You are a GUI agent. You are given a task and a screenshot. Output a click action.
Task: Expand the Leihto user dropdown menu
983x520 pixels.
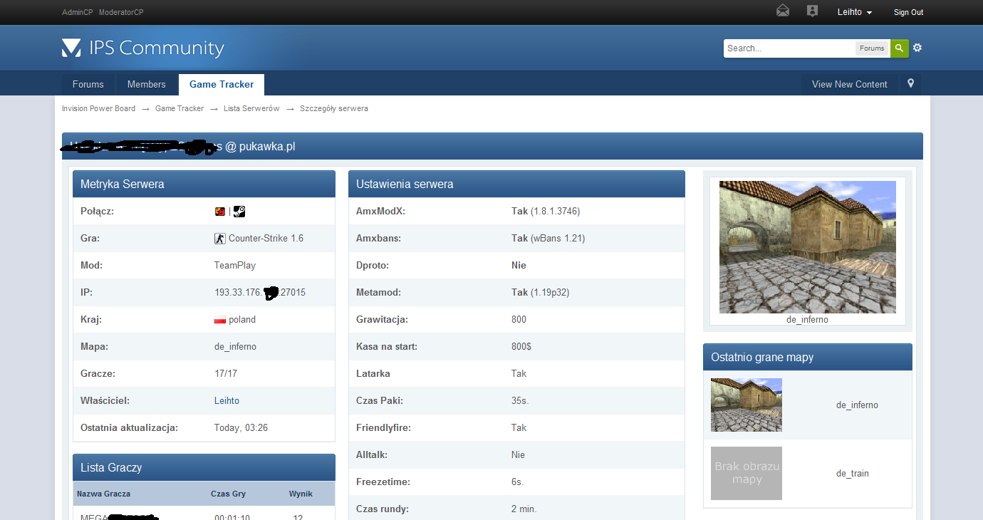point(854,12)
